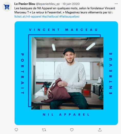121x134 pixels.
Task: Click the VINCENT MARCEAU heading in the image
Action: point(63,30)
